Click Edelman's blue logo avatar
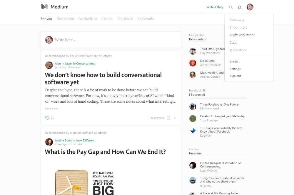 click(x=193, y=130)
